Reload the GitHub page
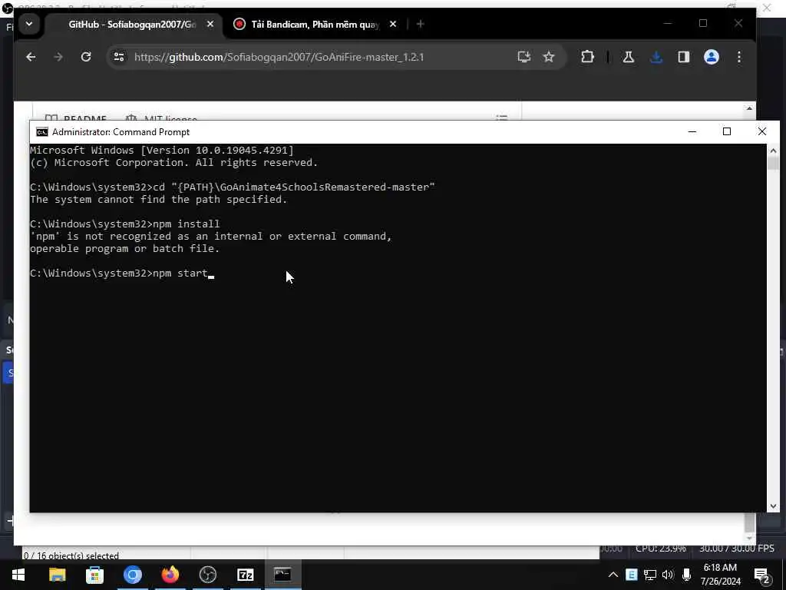 click(x=86, y=57)
